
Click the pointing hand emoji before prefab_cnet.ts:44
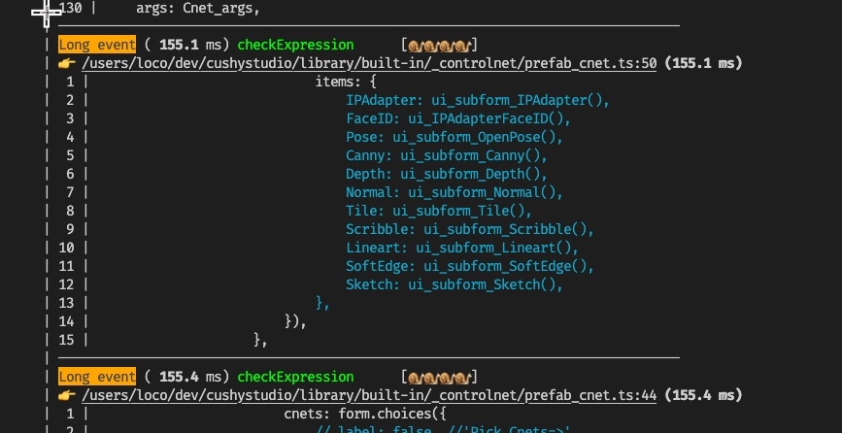coord(67,395)
